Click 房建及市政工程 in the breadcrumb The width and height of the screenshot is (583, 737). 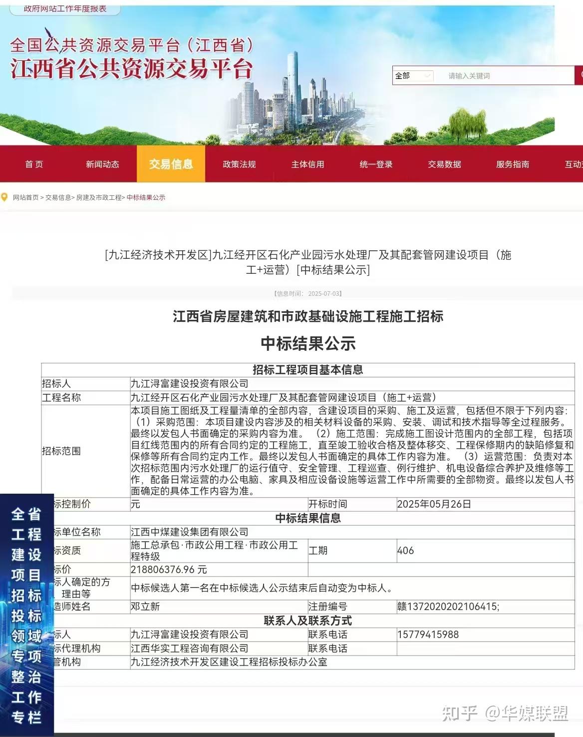pos(99,197)
